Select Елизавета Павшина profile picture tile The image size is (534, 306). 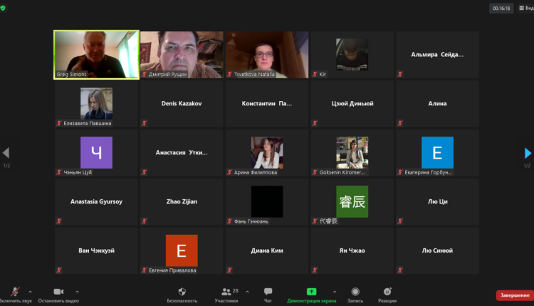tap(96, 103)
